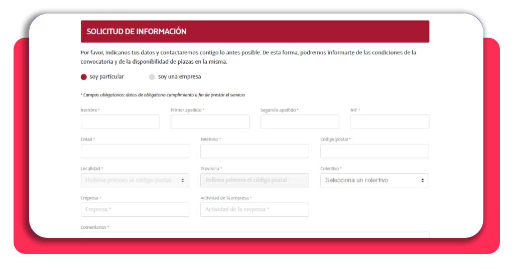
Task: Open the Localidad dropdown
Action: pyautogui.click(x=135, y=180)
